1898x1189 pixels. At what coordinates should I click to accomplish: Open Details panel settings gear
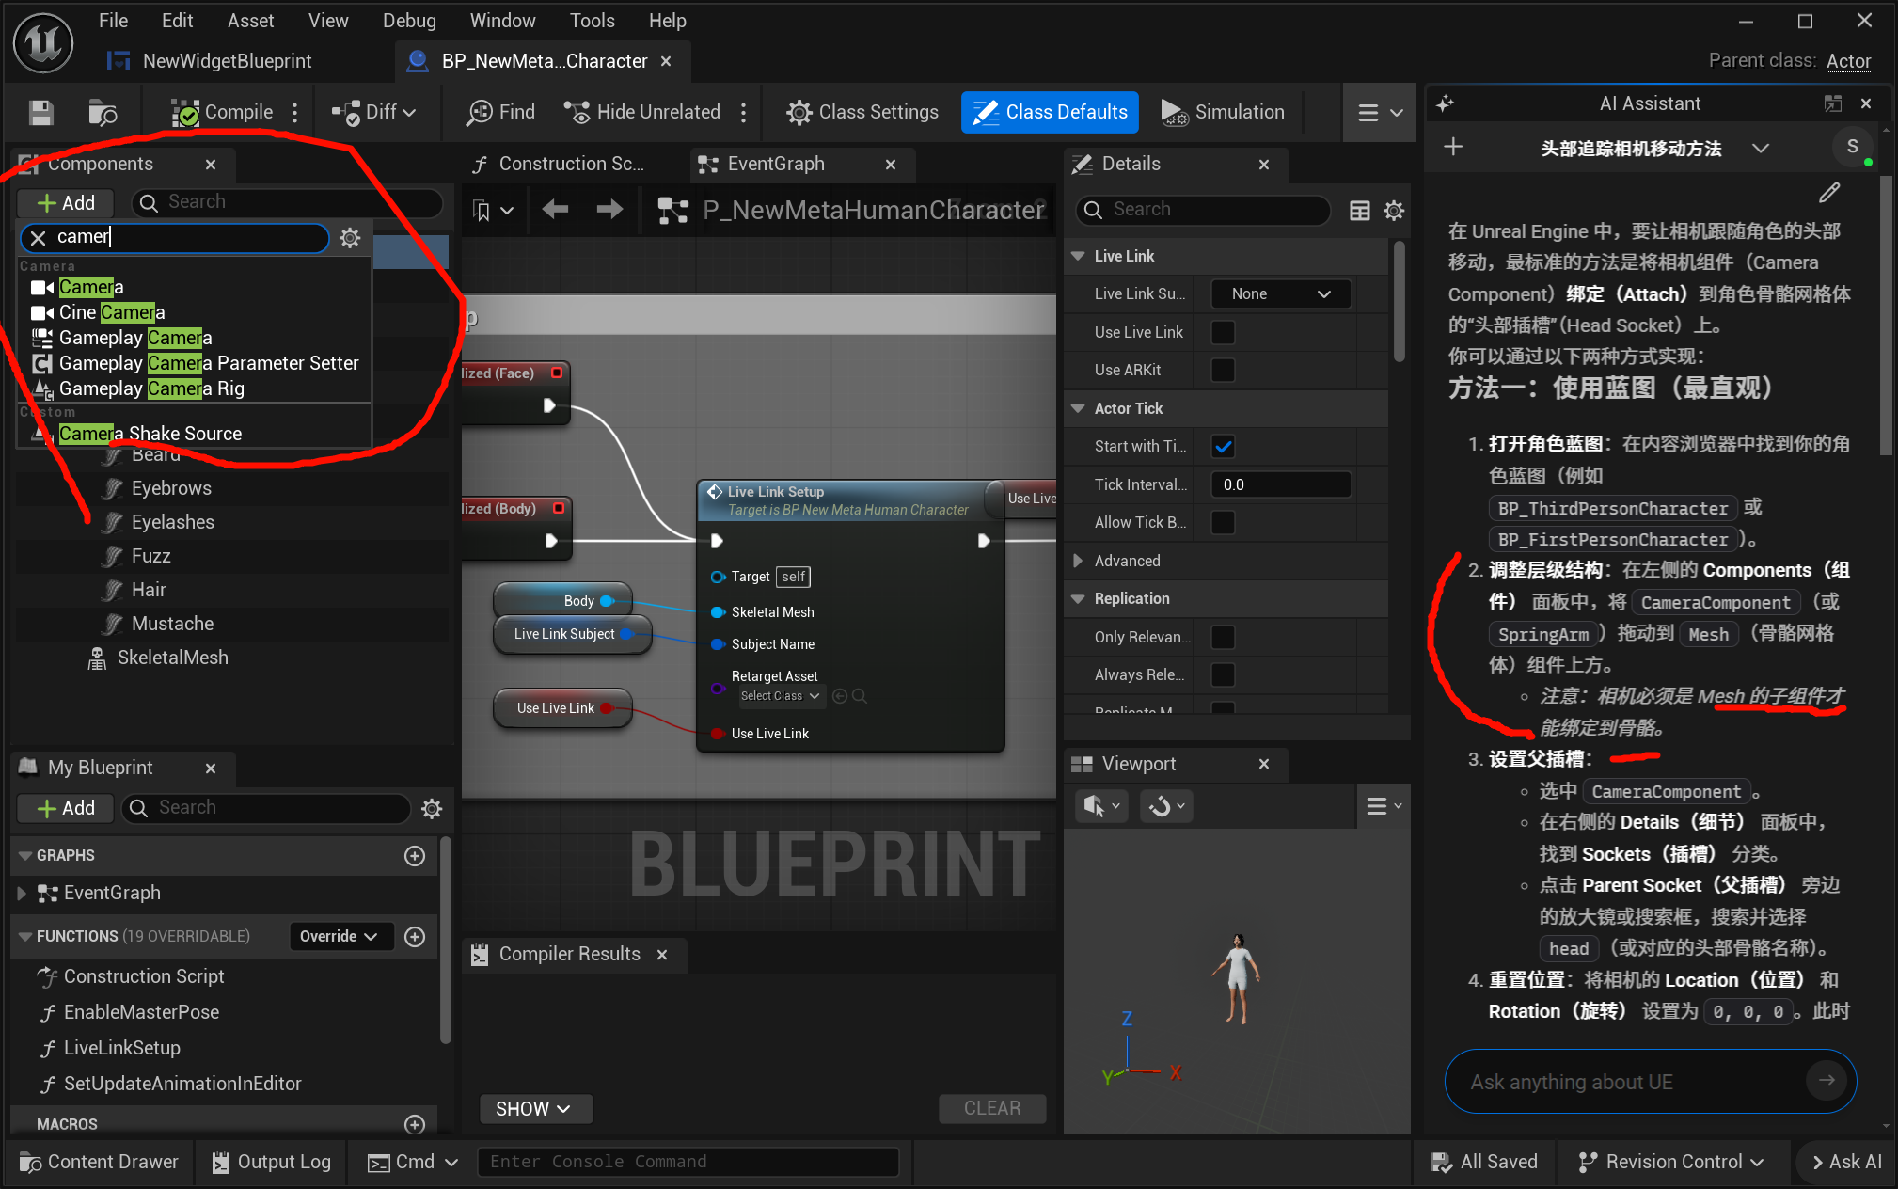pyautogui.click(x=1394, y=210)
